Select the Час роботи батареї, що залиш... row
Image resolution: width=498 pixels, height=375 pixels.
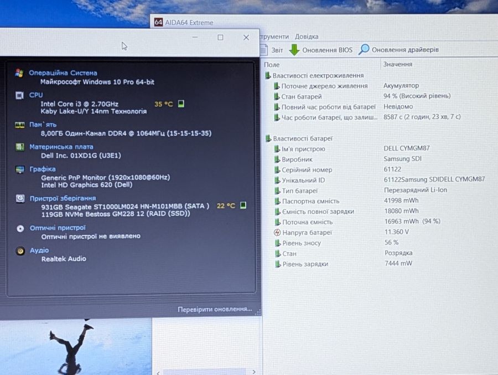367,117
